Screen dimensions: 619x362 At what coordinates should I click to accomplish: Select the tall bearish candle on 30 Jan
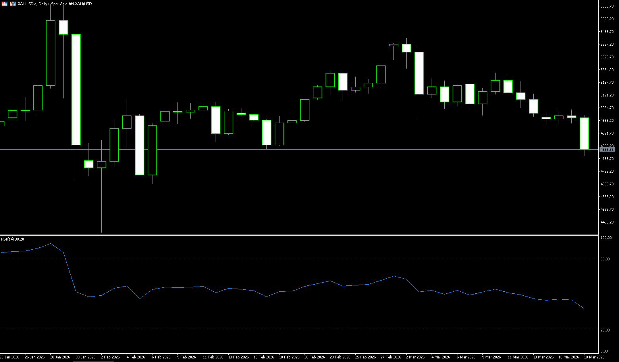coord(76,90)
